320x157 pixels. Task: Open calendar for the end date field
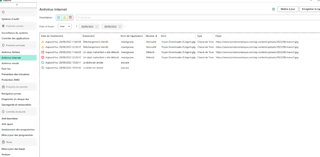pyautogui.click(x=120, y=27)
